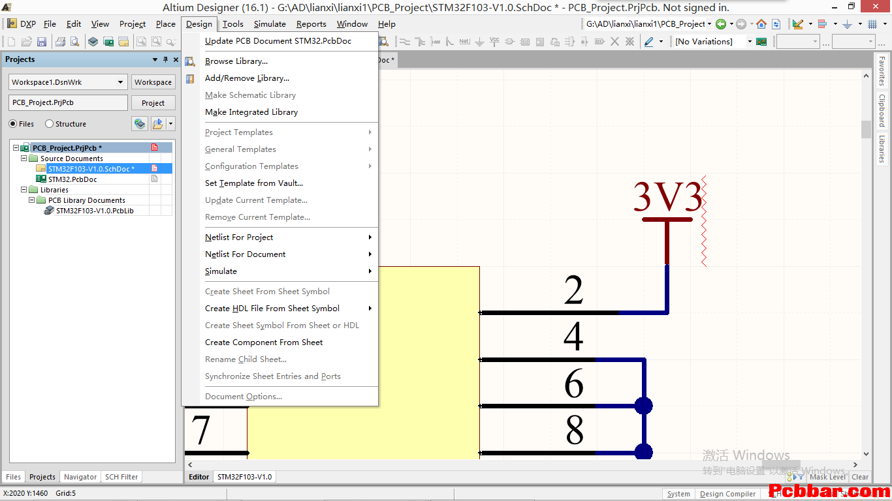Click the Design Compiler status bar button
Screen dimensions: 892x501
[727, 494]
